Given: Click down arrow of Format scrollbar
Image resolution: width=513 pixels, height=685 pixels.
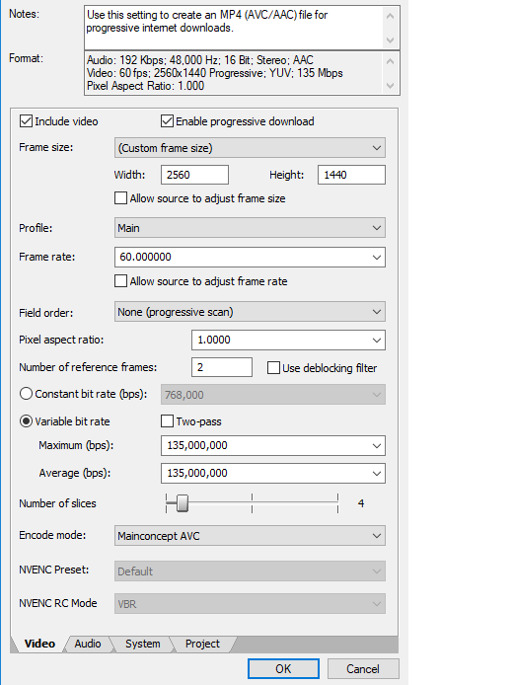Looking at the screenshot, I should coord(390,86).
